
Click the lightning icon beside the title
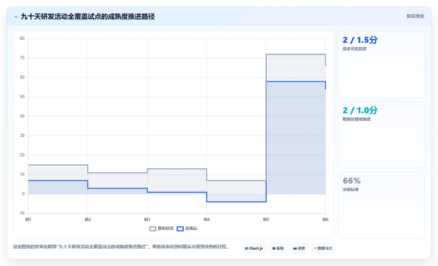click(16, 17)
